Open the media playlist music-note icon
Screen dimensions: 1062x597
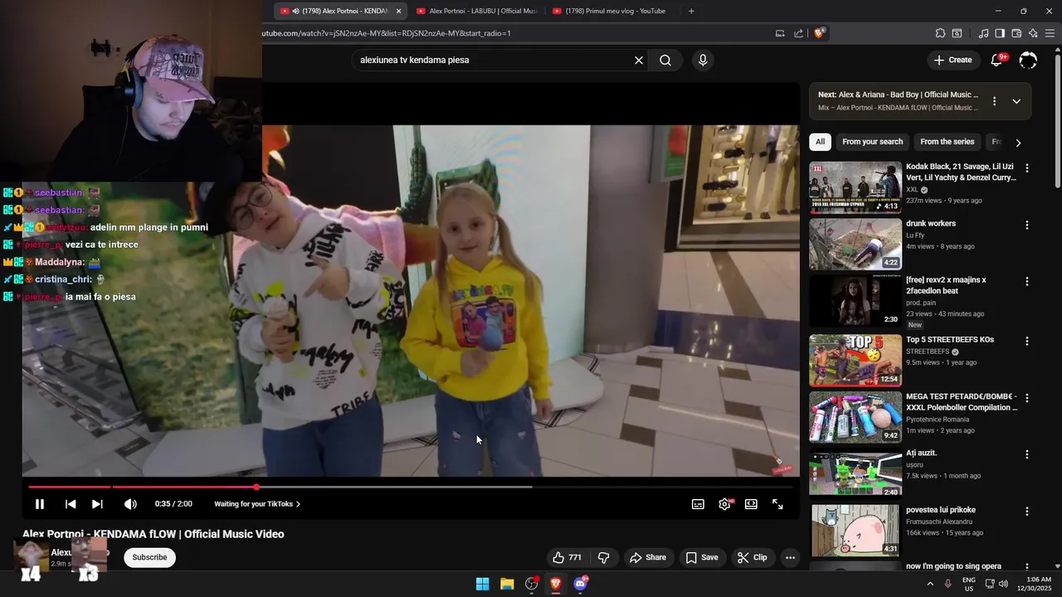click(983, 33)
